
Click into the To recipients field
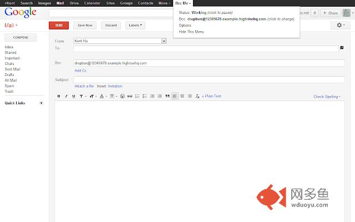pos(206,49)
